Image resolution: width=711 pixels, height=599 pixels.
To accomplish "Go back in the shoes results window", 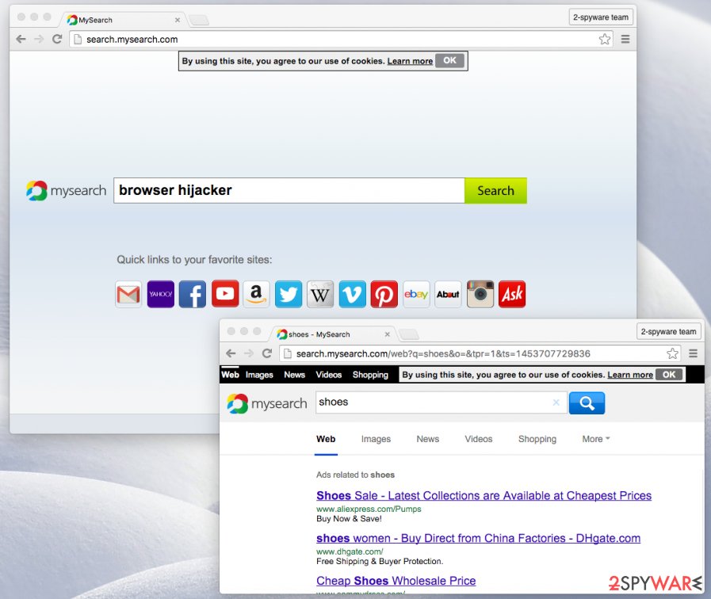I will 231,353.
